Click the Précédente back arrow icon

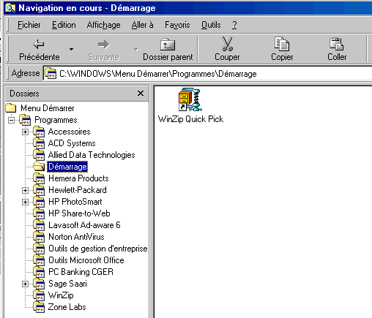[x=39, y=45]
